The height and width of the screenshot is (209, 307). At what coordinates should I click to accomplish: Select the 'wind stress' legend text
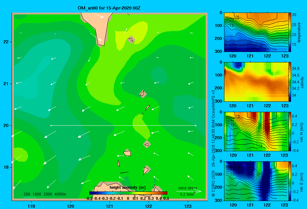click(x=188, y=188)
